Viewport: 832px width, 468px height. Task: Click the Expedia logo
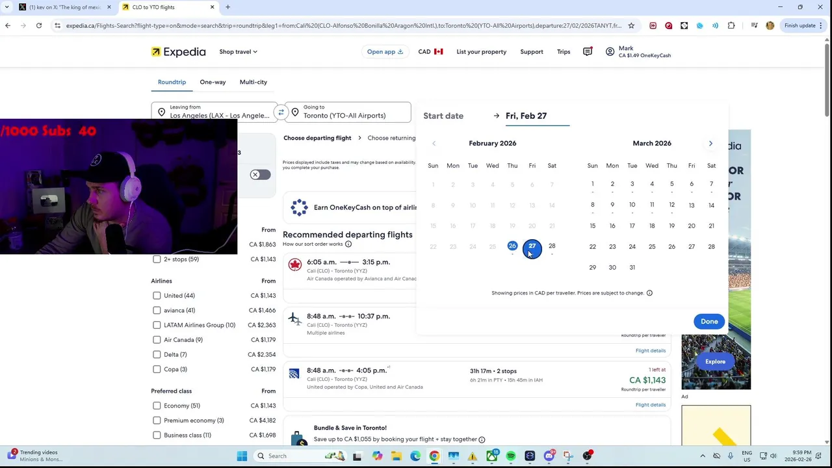(x=178, y=52)
